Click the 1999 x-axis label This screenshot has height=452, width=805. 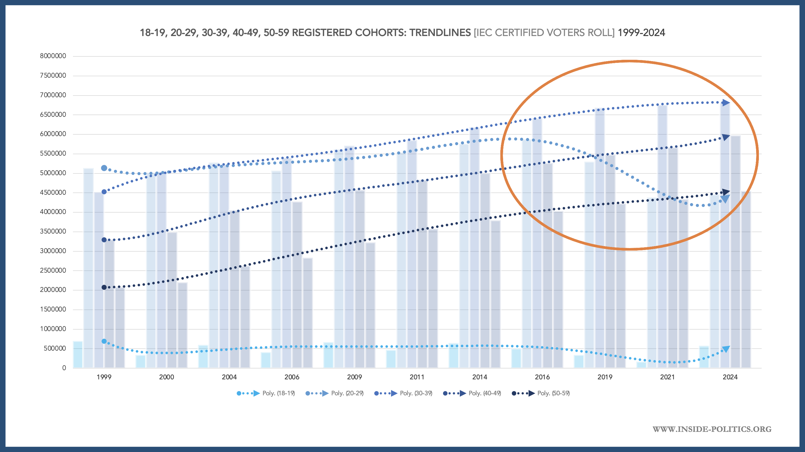coord(104,377)
